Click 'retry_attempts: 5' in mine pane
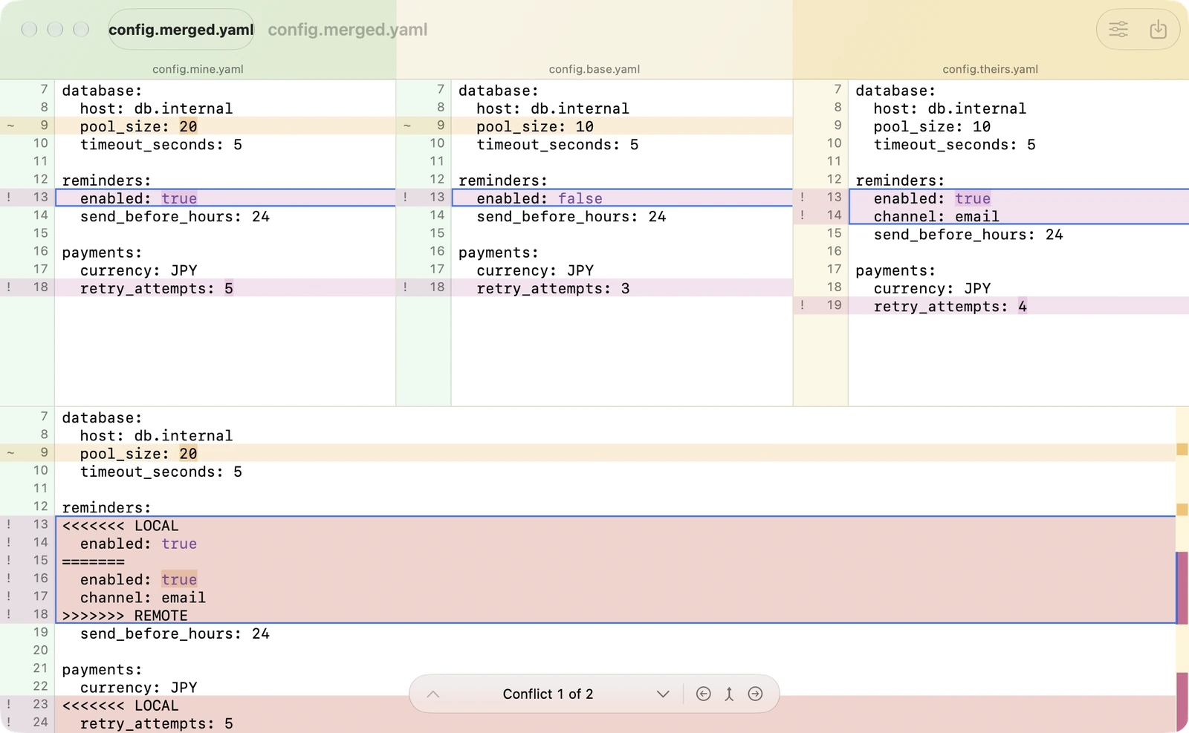 tap(157, 288)
